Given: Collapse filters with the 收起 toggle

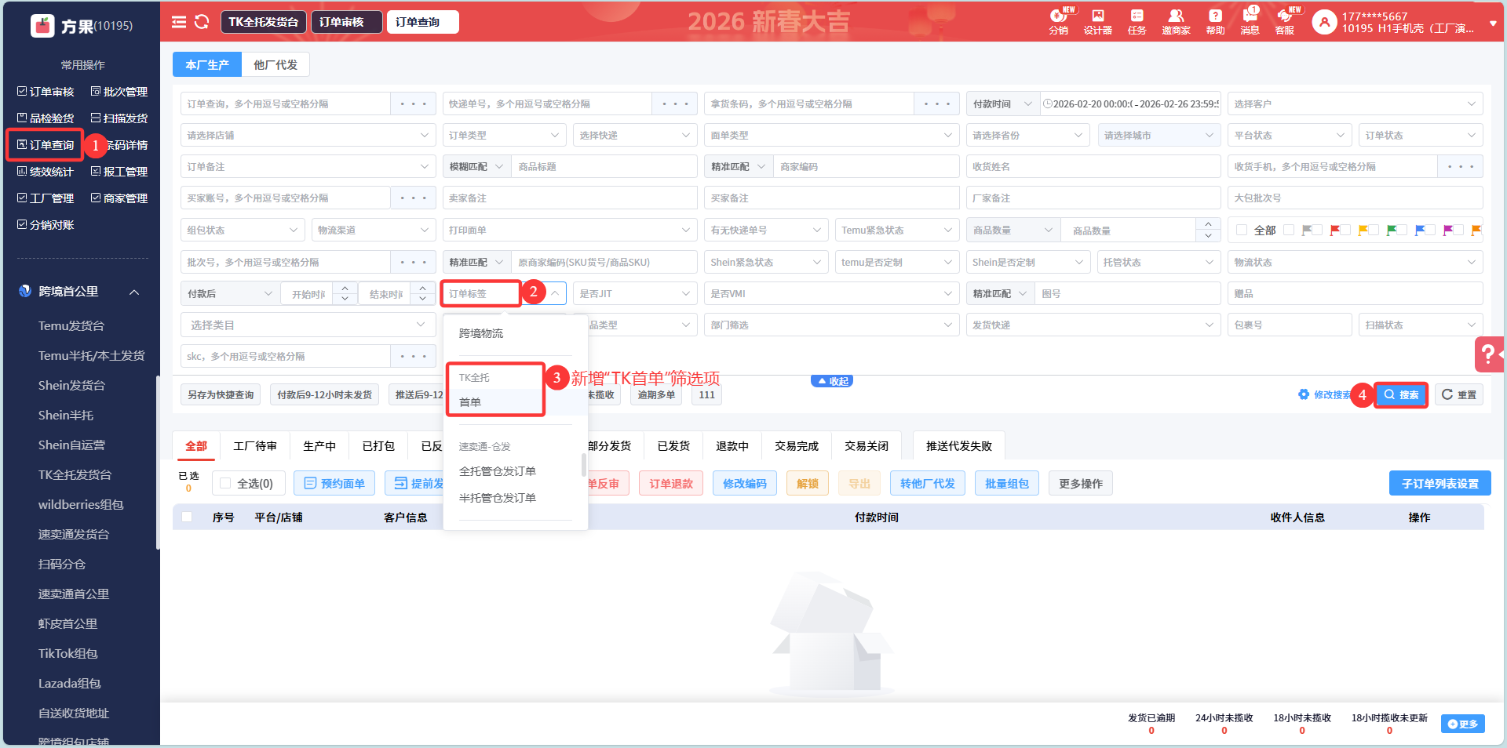Looking at the screenshot, I should click(832, 381).
